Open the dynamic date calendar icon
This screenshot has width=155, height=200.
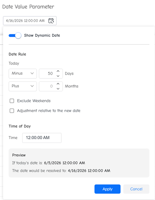51,21
